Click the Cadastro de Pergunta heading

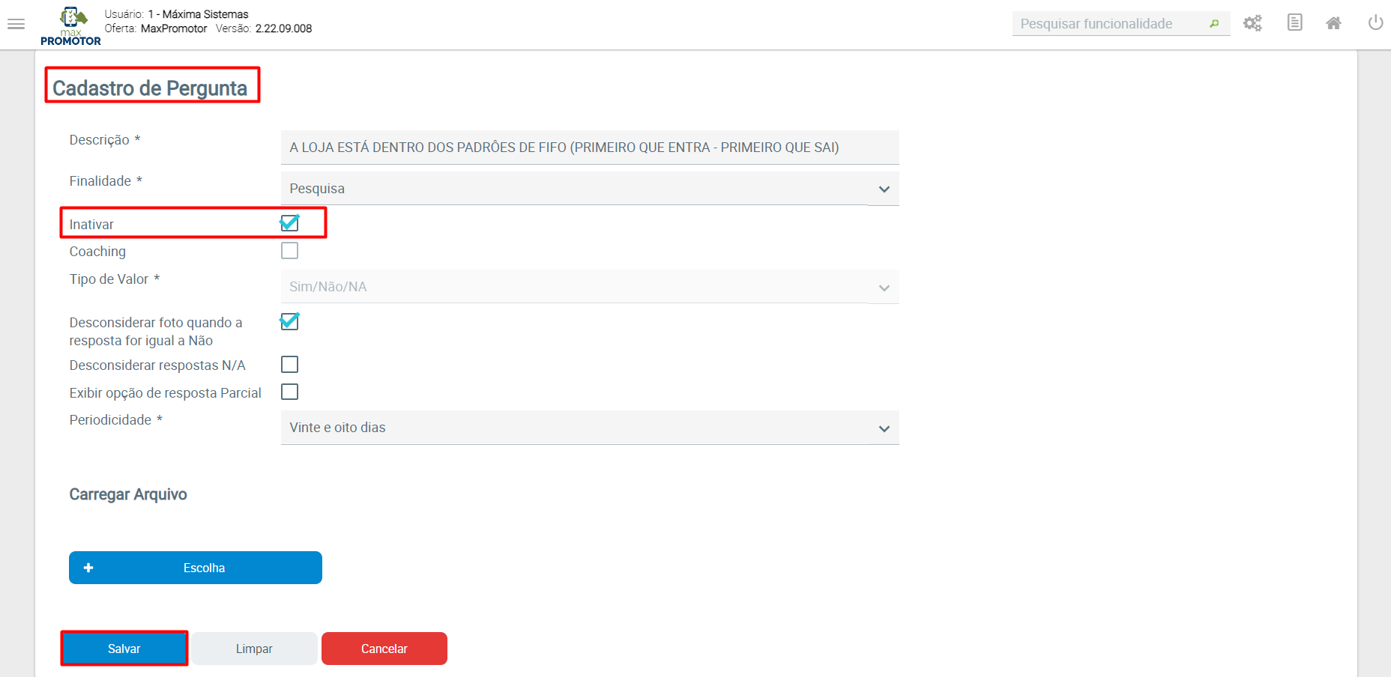(x=150, y=88)
